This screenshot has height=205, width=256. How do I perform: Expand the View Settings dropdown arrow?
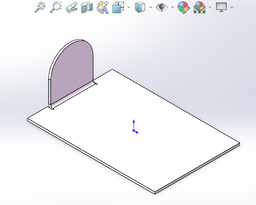[x=232, y=7]
